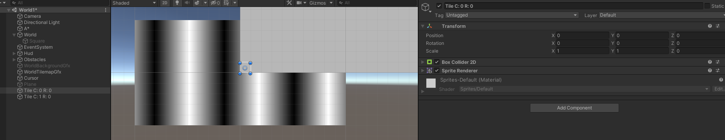Open the Shaded draw mode dropdown
This screenshot has height=140, width=725.
(134, 3)
